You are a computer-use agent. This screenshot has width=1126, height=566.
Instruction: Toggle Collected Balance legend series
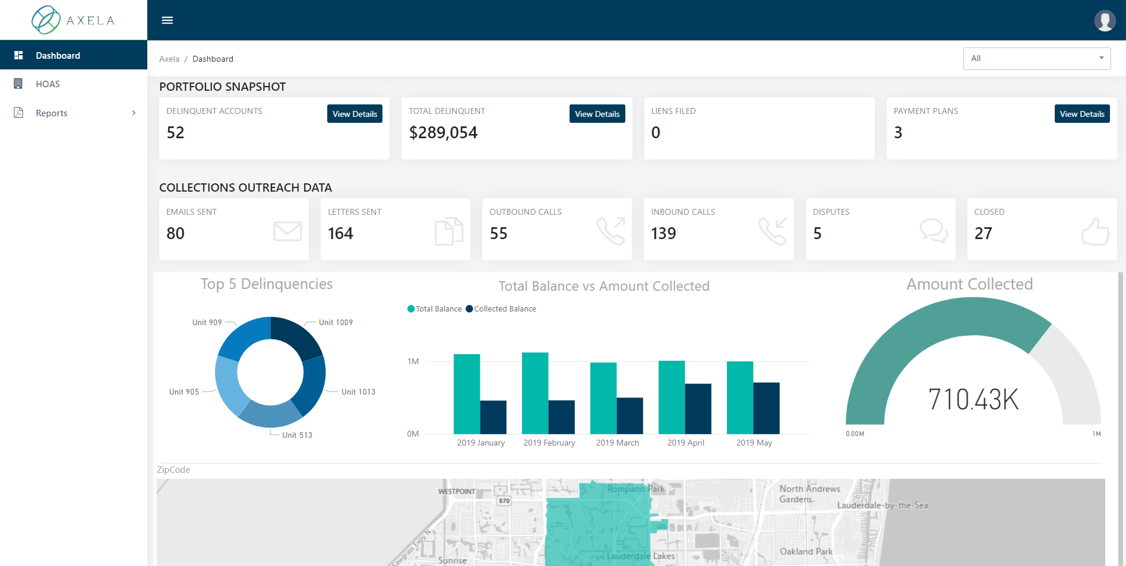(501, 309)
